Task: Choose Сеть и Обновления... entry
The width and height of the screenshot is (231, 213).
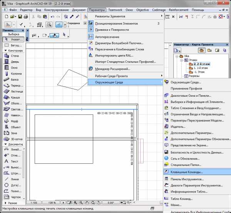Action: pyautogui.click(x=197, y=159)
